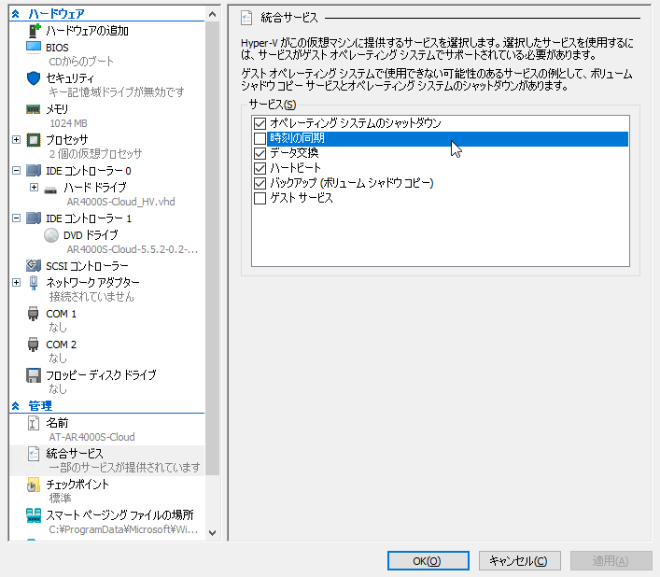Image resolution: width=660 pixels, height=577 pixels.
Task: Open the セキュリティ settings item
Action: click(70, 78)
